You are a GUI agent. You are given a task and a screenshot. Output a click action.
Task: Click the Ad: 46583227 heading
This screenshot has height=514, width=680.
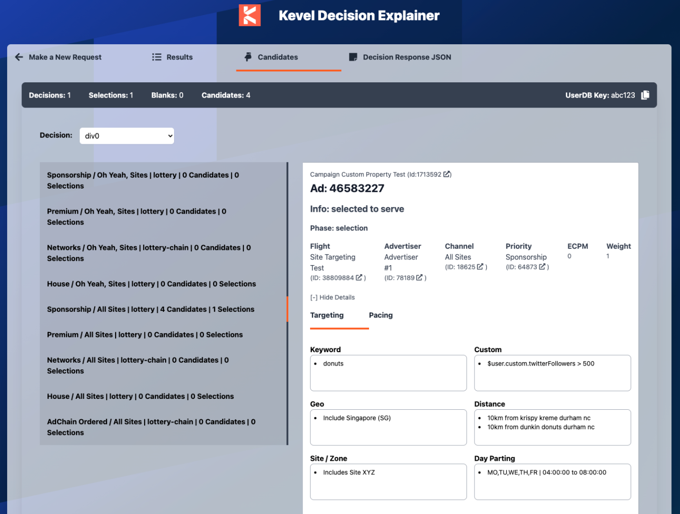tap(347, 188)
